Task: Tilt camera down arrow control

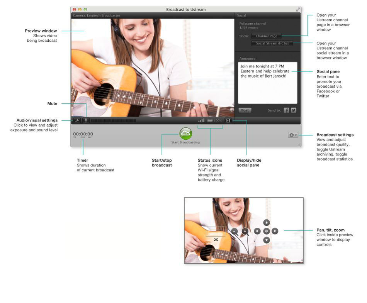Action: [x=266, y=240]
